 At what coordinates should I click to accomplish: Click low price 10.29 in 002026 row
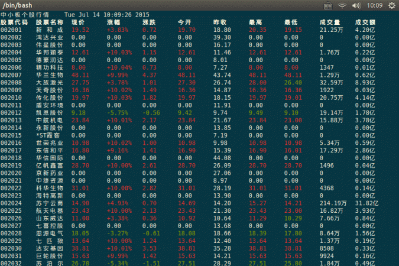click(293, 218)
